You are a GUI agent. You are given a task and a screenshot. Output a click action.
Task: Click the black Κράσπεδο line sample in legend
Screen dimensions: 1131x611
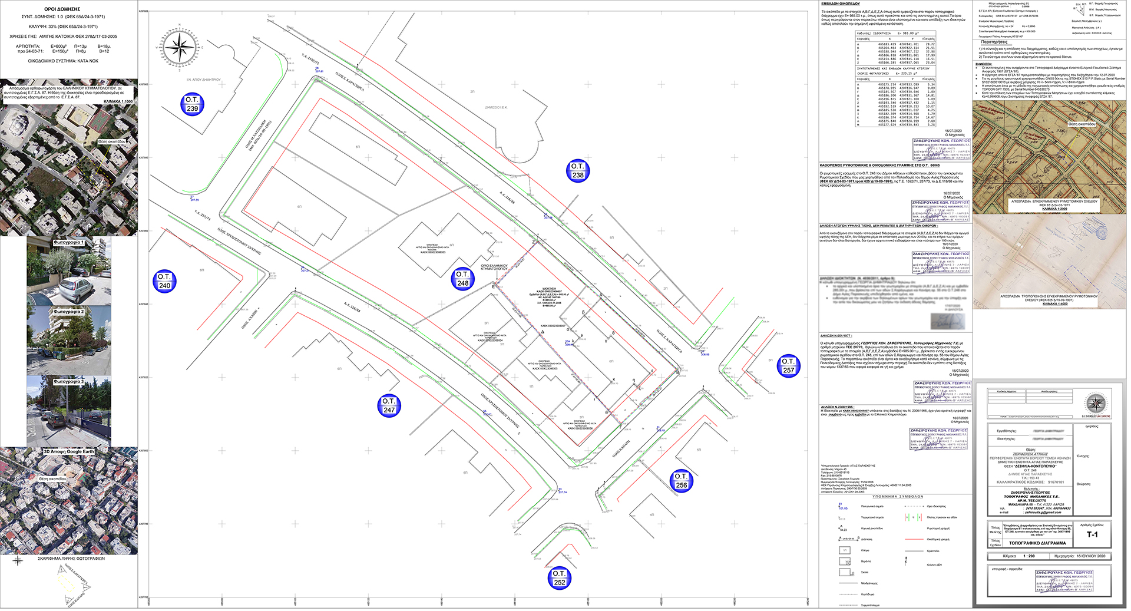[914, 551]
